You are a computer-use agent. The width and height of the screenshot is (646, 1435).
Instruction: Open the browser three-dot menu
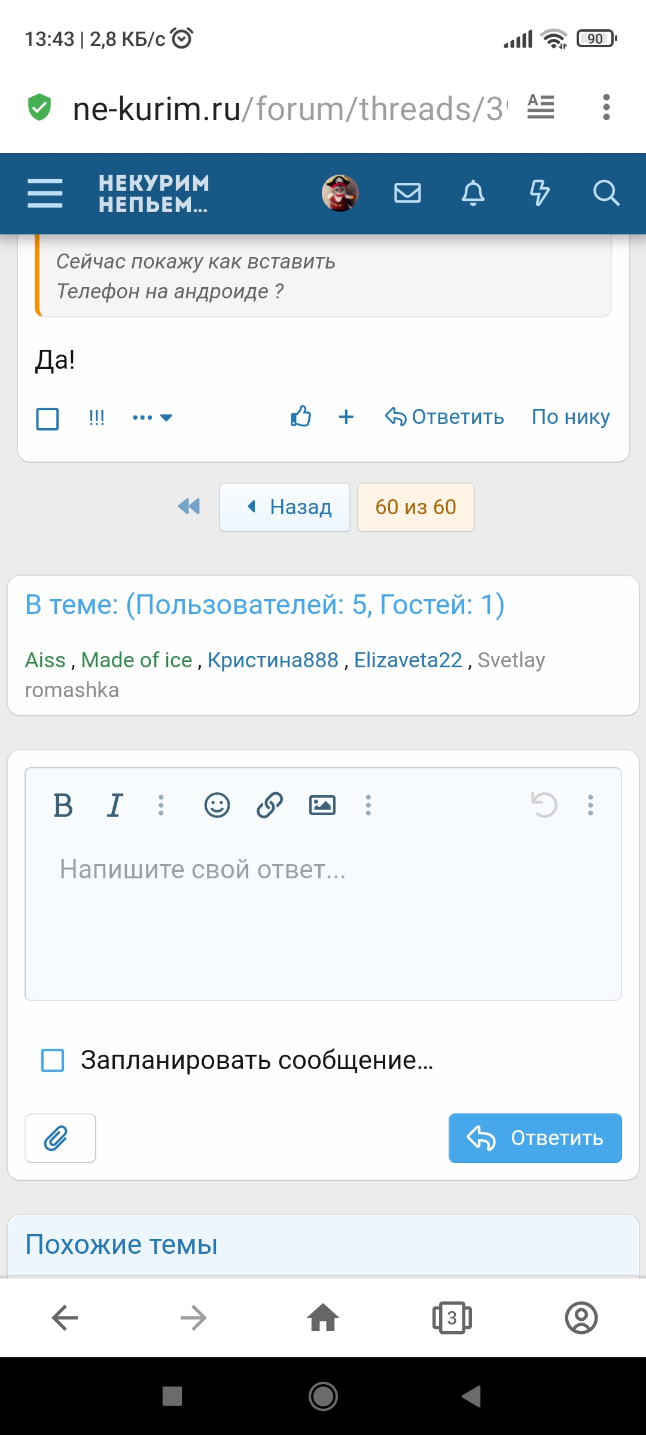(606, 108)
